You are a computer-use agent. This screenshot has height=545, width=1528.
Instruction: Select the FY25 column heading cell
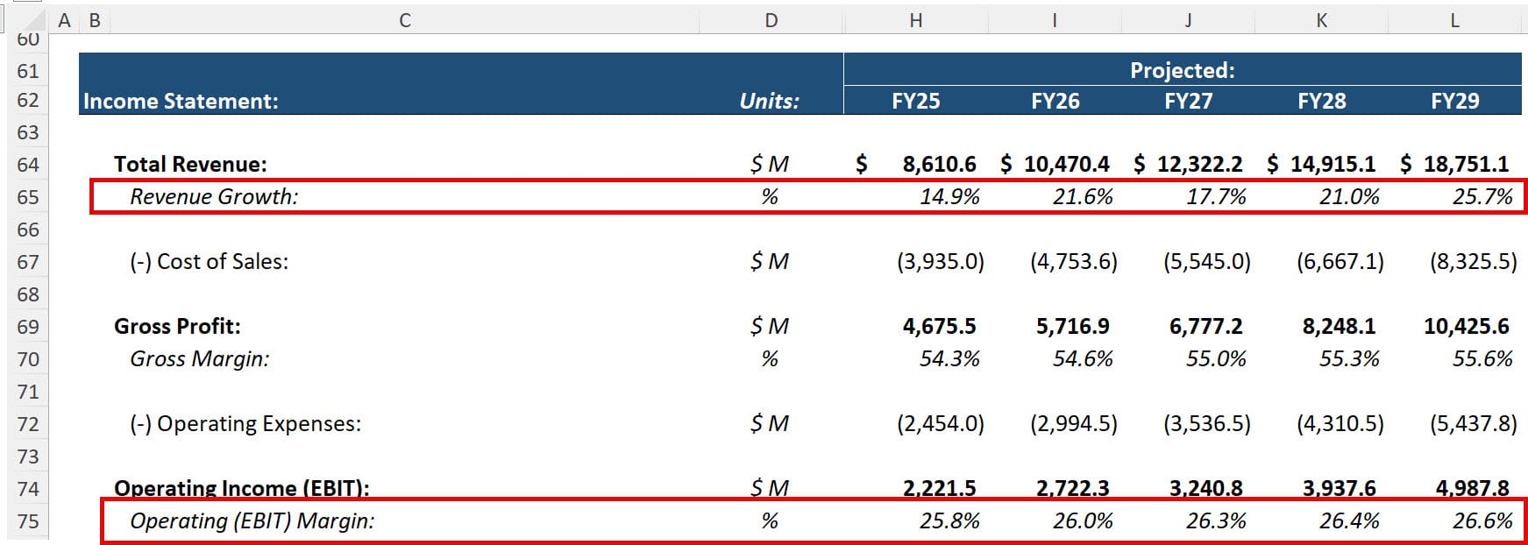click(915, 101)
